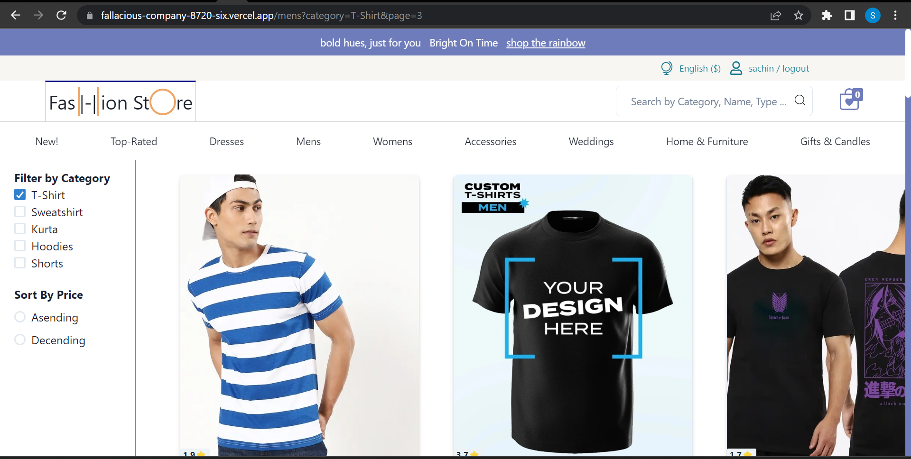The image size is (911, 459).
Task: Tick the Hoodies filter checkbox
Action: (x=20, y=246)
